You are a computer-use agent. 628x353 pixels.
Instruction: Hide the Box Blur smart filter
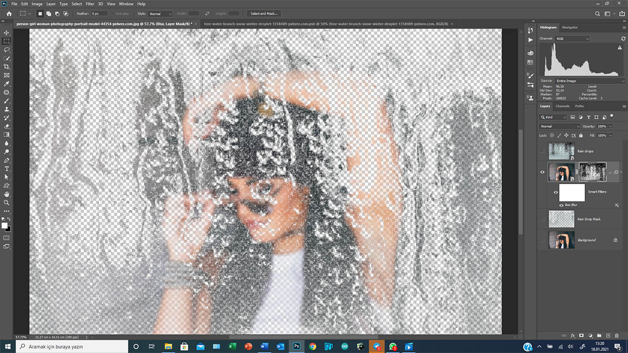(561, 205)
